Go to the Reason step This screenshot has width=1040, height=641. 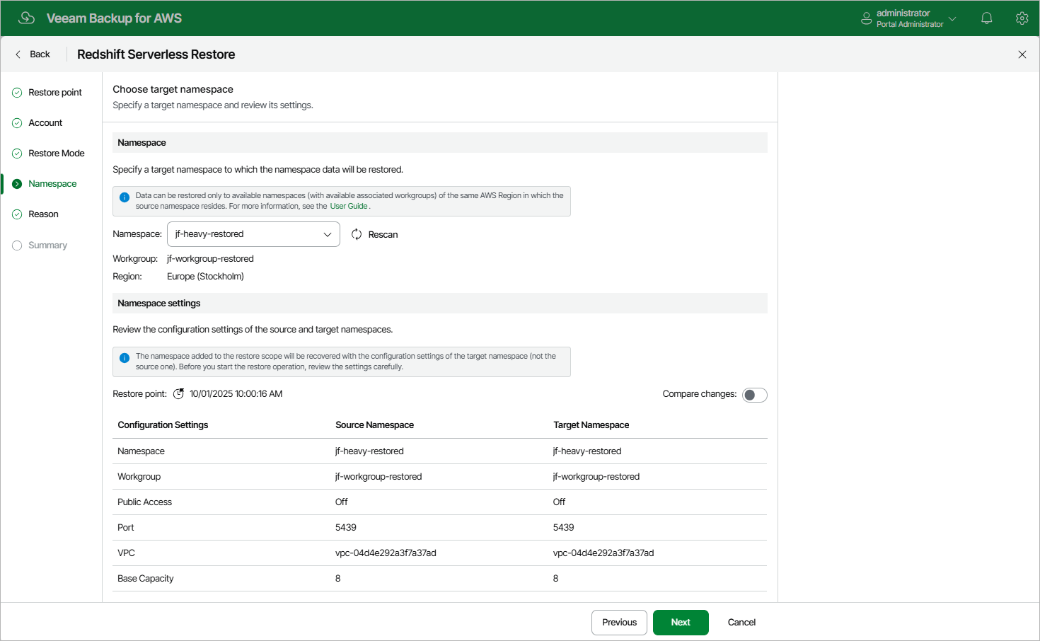[43, 214]
